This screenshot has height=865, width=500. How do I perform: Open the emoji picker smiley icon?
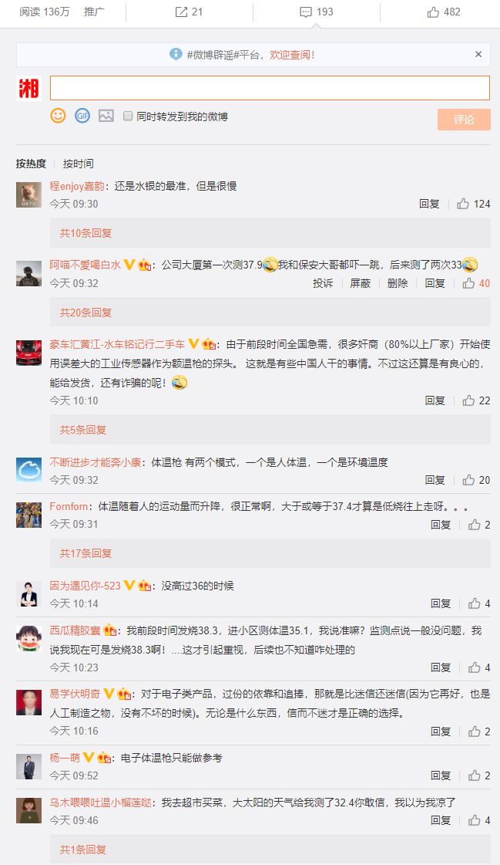point(58,115)
